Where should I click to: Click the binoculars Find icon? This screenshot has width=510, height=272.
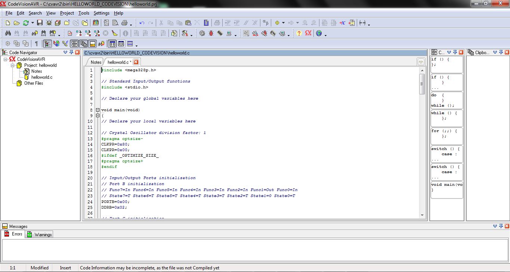[x=7, y=33]
